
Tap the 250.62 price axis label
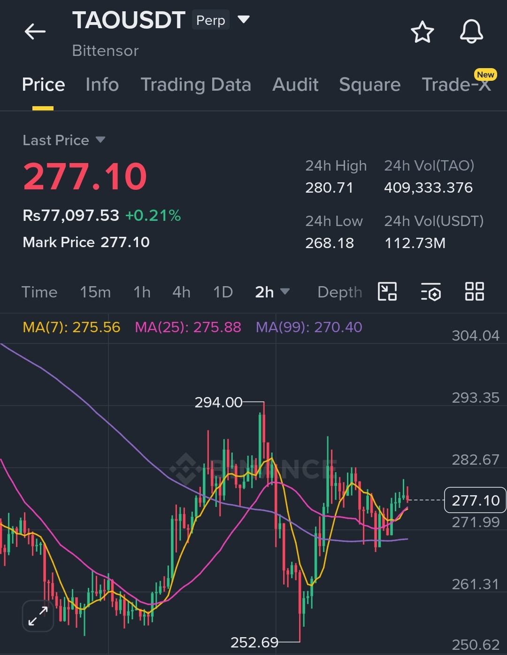[x=476, y=645]
